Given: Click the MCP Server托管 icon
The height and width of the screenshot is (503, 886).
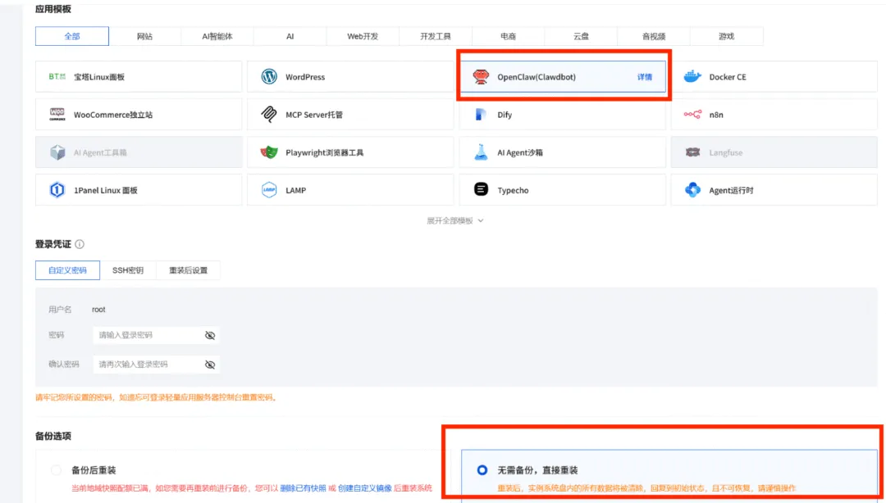Looking at the screenshot, I should pos(269,114).
